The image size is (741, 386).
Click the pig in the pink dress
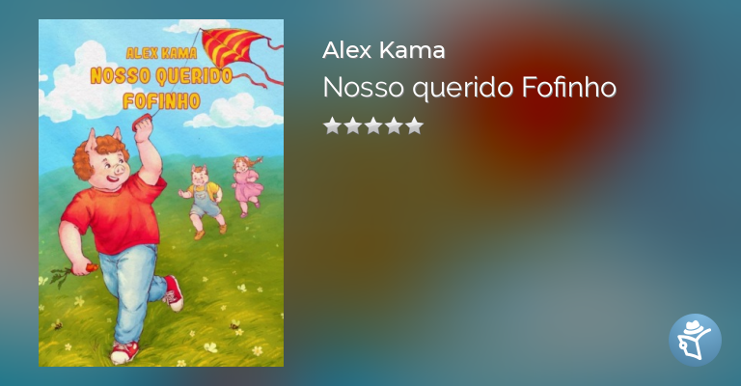[247, 185]
